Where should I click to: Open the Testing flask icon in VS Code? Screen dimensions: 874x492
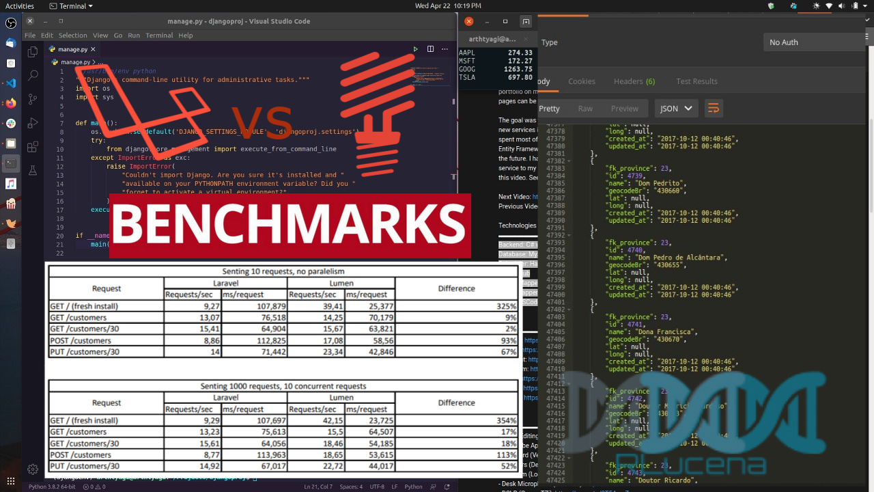tap(32, 171)
